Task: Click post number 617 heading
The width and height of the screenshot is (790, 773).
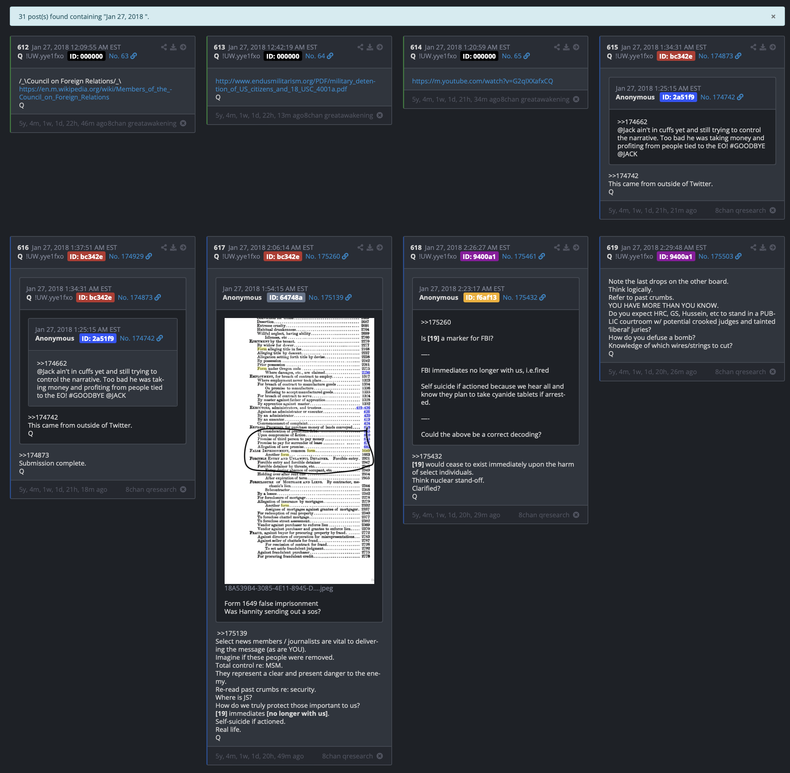Action: (219, 247)
